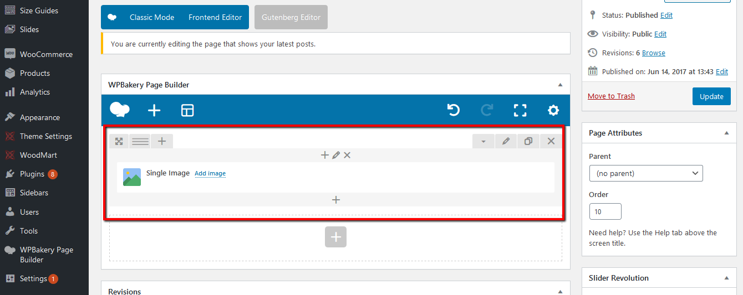Open the Parent page dropdown

pyautogui.click(x=646, y=173)
